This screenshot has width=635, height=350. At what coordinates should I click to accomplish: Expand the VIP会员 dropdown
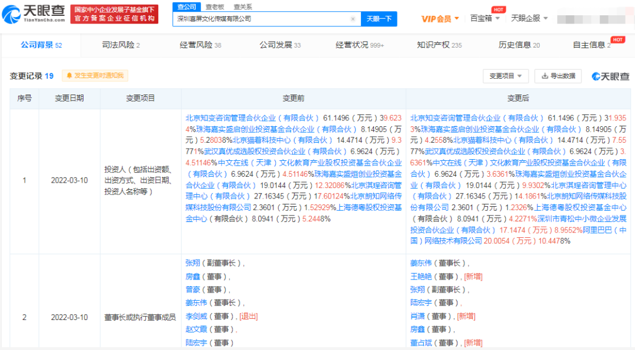(x=437, y=19)
